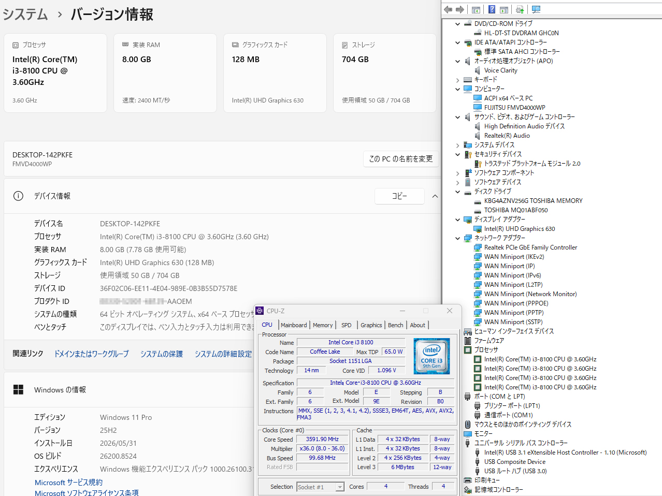The height and width of the screenshot is (496, 662).
Task: Switch to the Mainboard tab in CPU-Z
Action: click(x=294, y=325)
